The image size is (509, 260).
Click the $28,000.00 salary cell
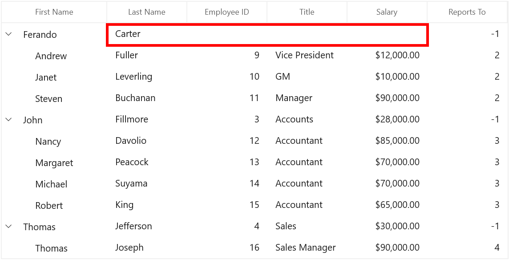coord(397,120)
